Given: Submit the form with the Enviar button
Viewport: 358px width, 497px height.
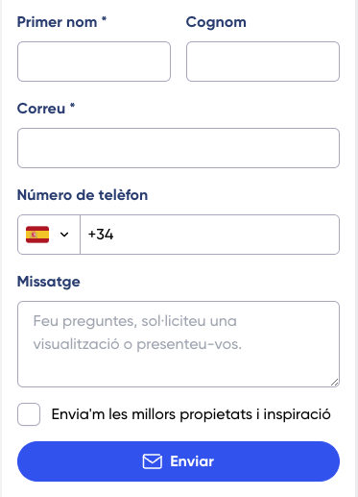Looking at the screenshot, I should click(x=179, y=461).
